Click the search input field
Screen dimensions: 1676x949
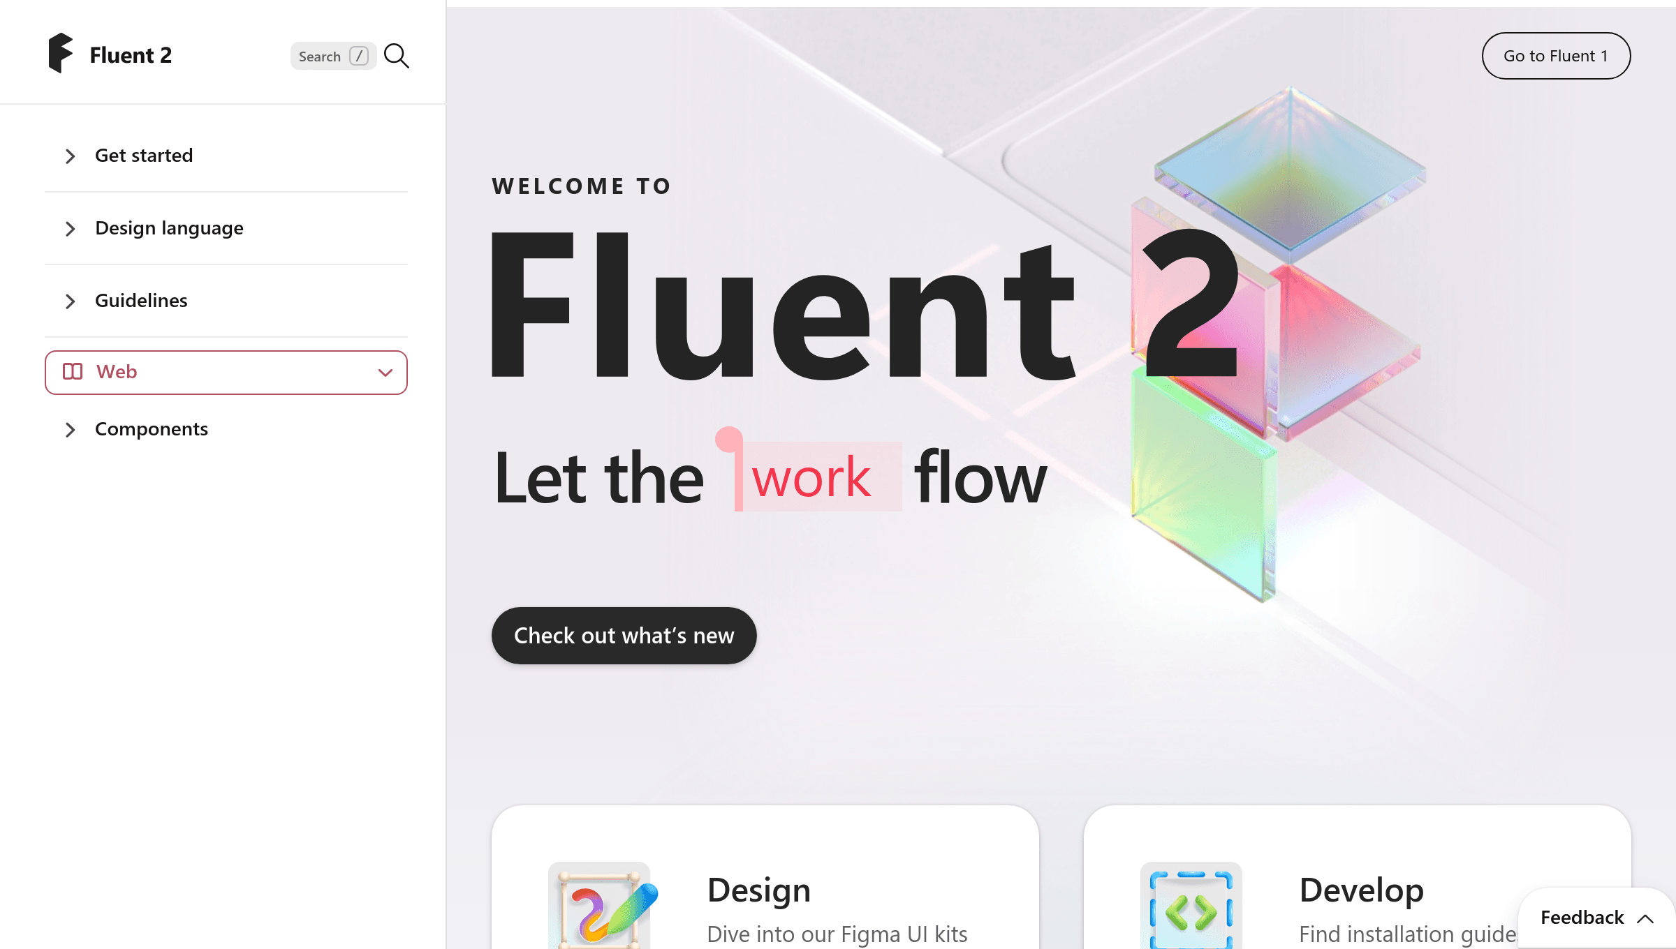coord(332,55)
